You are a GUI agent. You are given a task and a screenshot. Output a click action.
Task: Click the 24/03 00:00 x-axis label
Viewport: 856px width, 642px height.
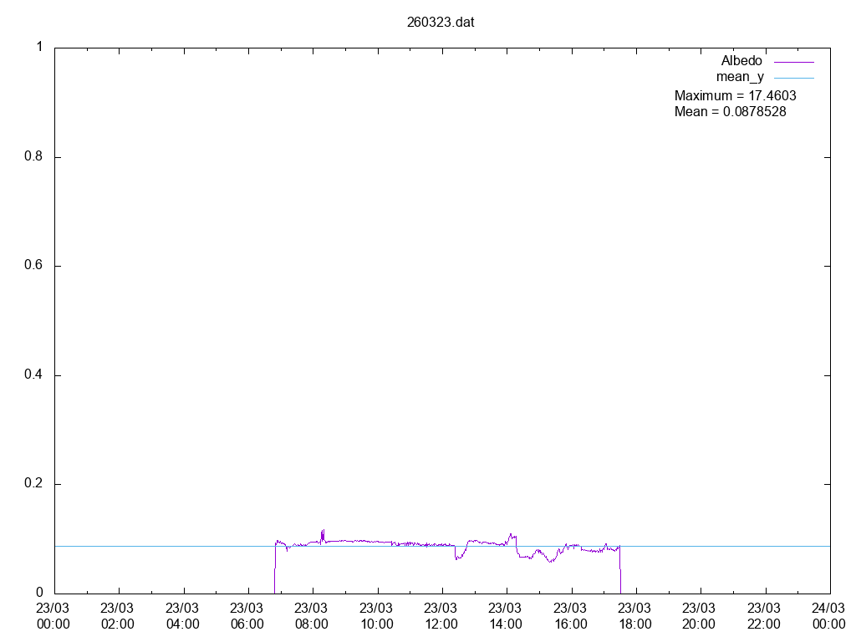828,616
